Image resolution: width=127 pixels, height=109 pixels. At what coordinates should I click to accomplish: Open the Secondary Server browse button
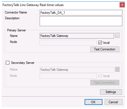pos(117,69)
